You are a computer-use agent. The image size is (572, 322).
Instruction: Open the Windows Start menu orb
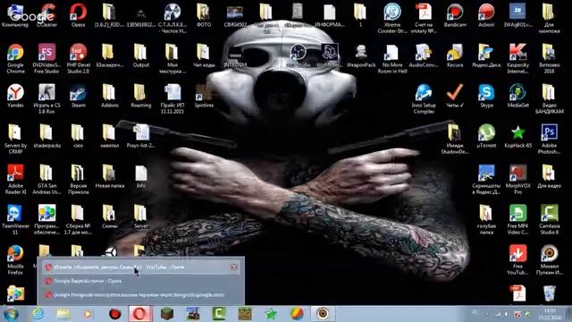[x=11, y=314]
